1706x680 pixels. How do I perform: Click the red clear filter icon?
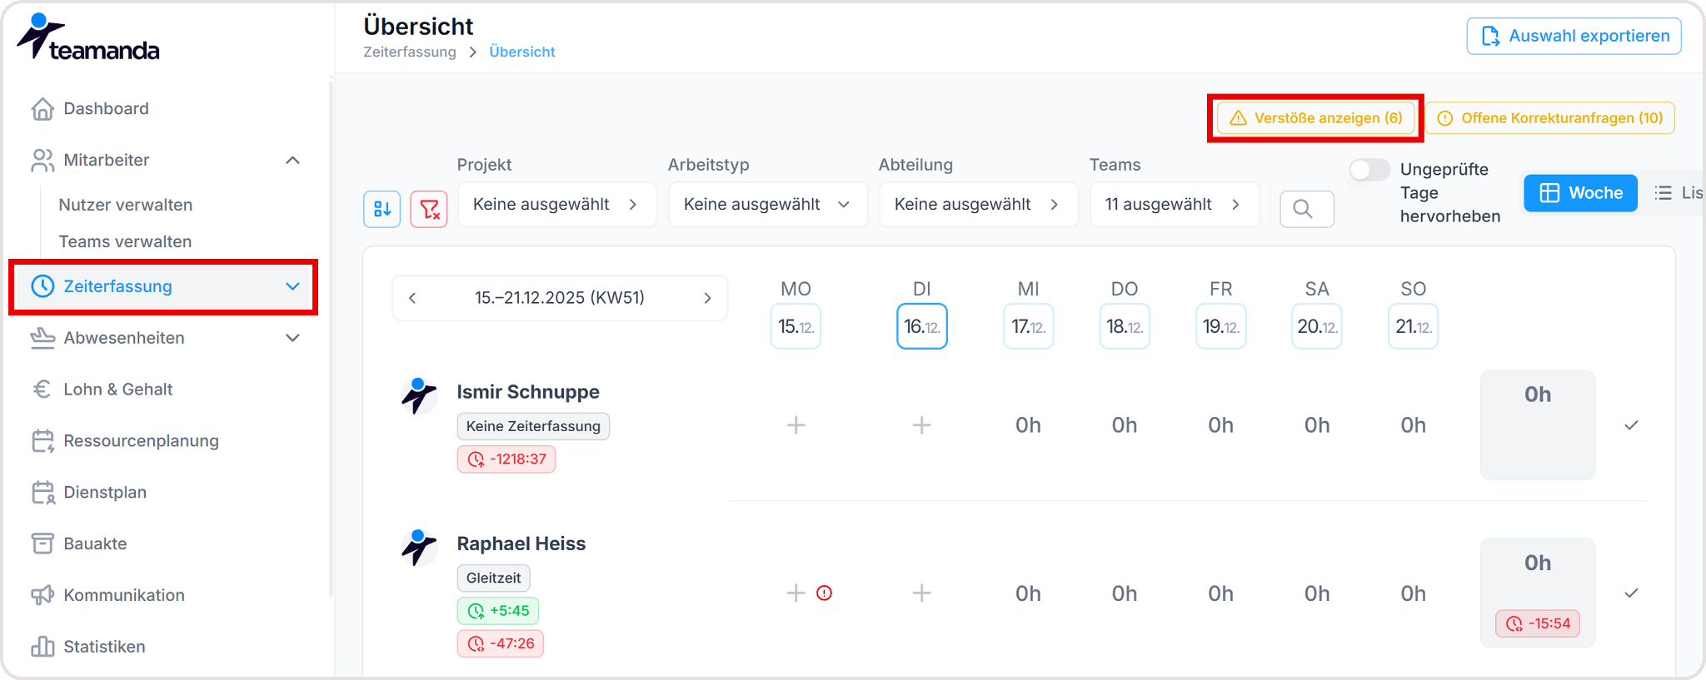tap(429, 209)
